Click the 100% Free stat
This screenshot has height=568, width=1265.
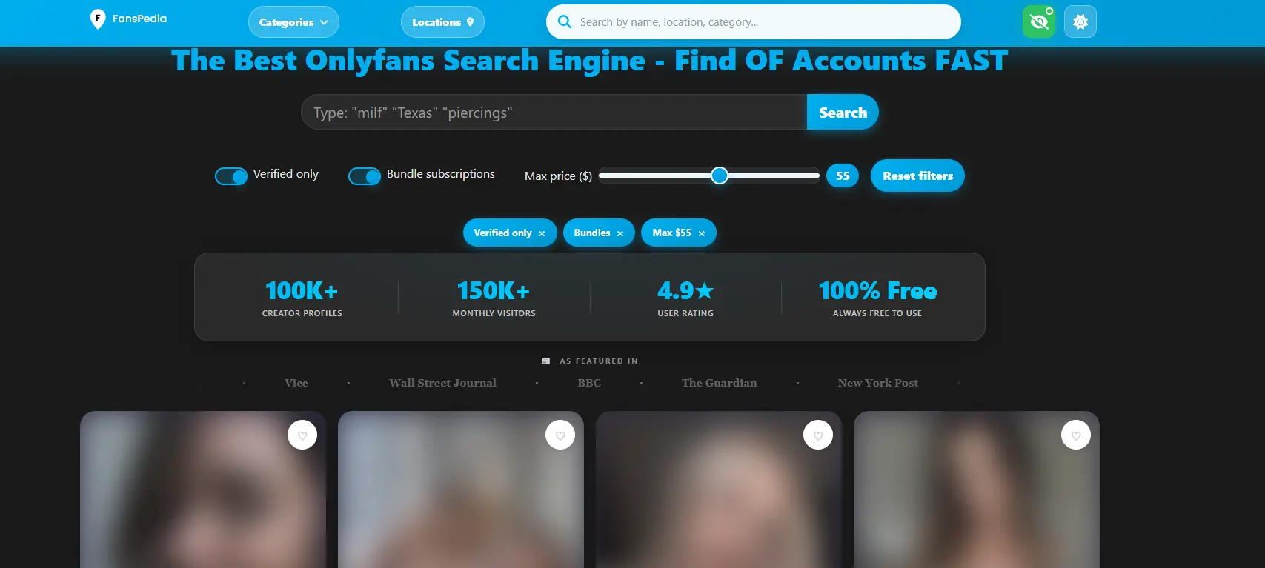coord(877,298)
